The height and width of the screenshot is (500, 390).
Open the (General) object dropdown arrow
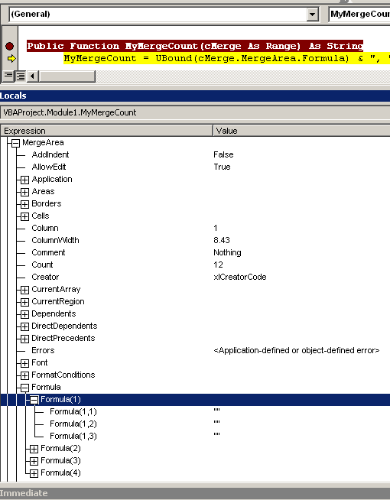pyautogui.click(x=313, y=15)
